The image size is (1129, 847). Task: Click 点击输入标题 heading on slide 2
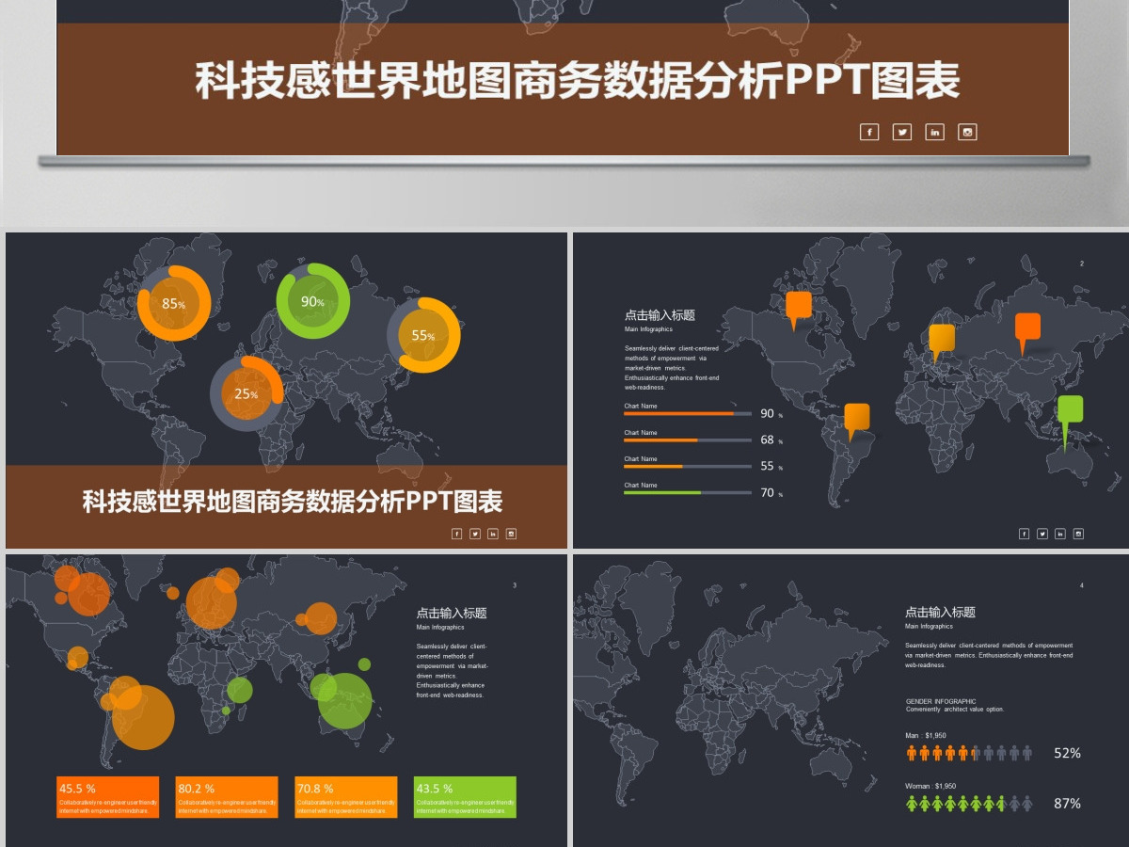pos(660,315)
